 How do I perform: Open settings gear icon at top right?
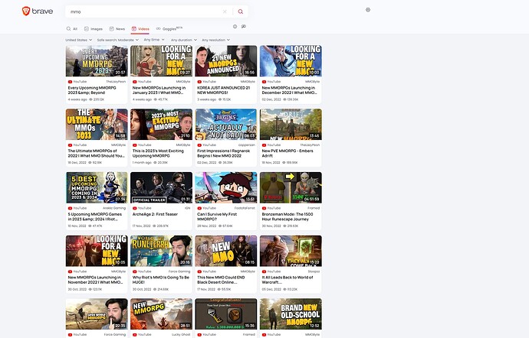point(368,10)
